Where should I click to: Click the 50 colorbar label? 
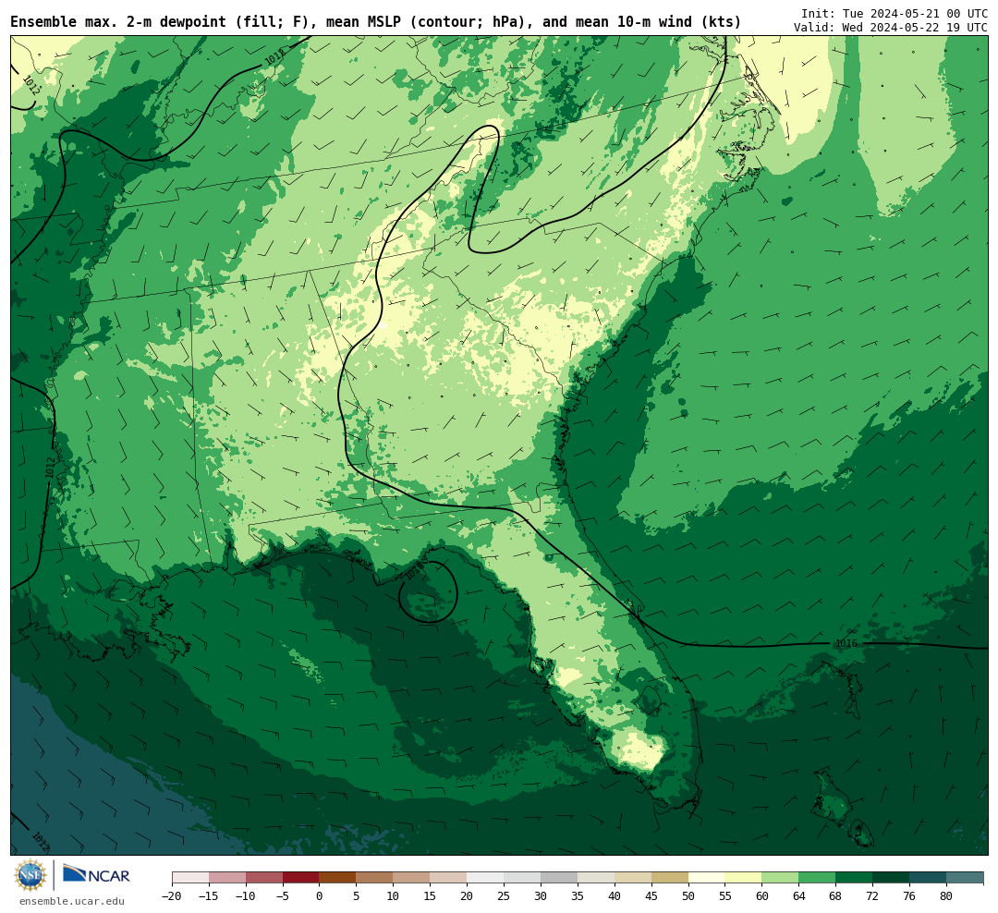[688, 896]
